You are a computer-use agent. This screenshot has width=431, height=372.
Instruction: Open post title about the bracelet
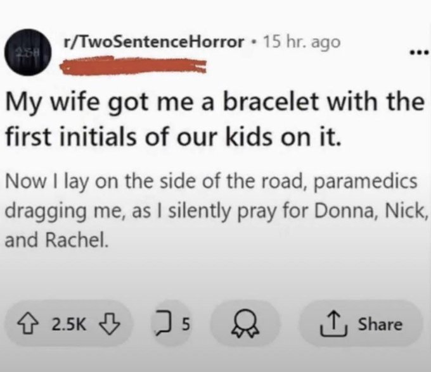[215, 119]
